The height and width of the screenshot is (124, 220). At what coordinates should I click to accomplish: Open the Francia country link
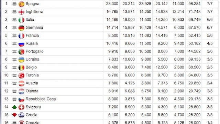[x=32, y=35]
